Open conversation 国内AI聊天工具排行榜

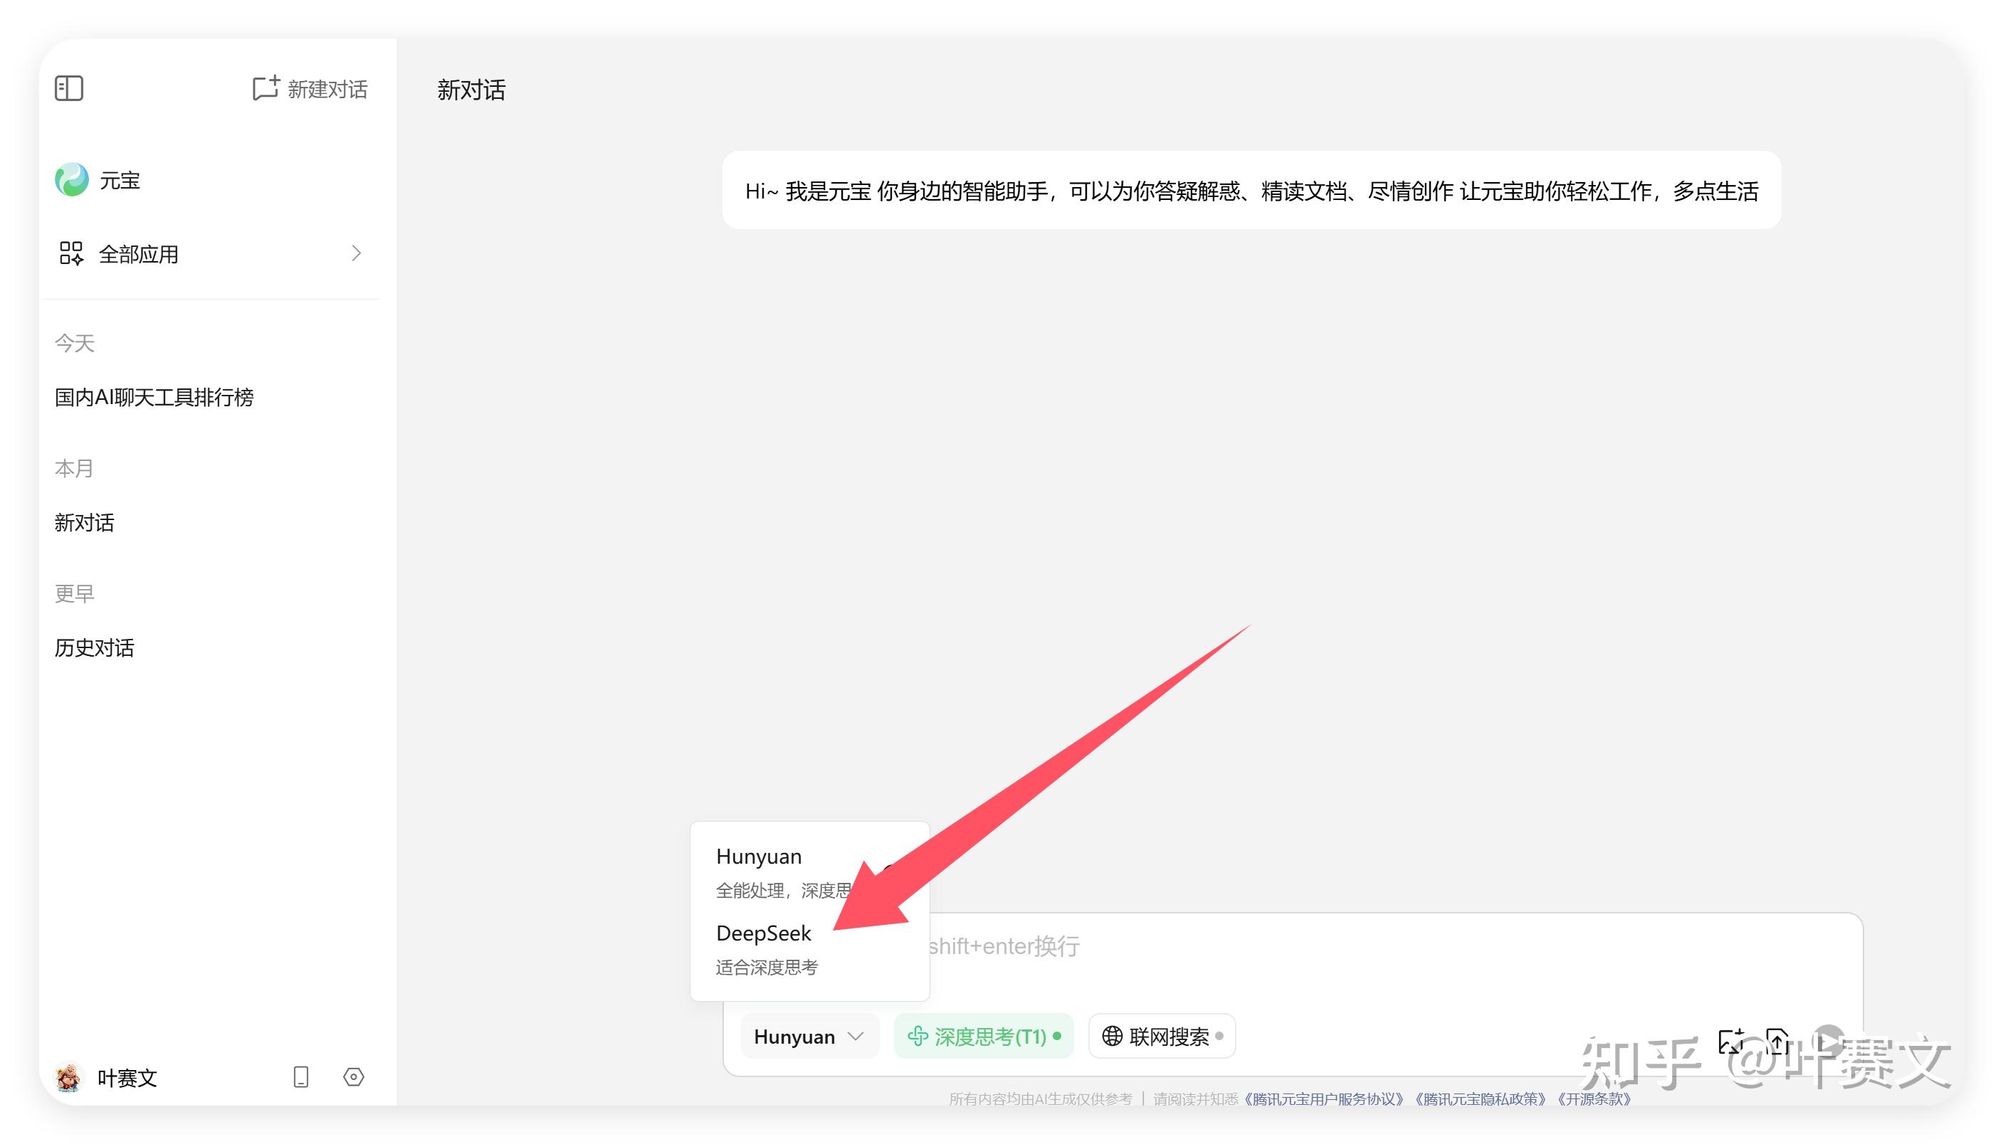point(154,397)
